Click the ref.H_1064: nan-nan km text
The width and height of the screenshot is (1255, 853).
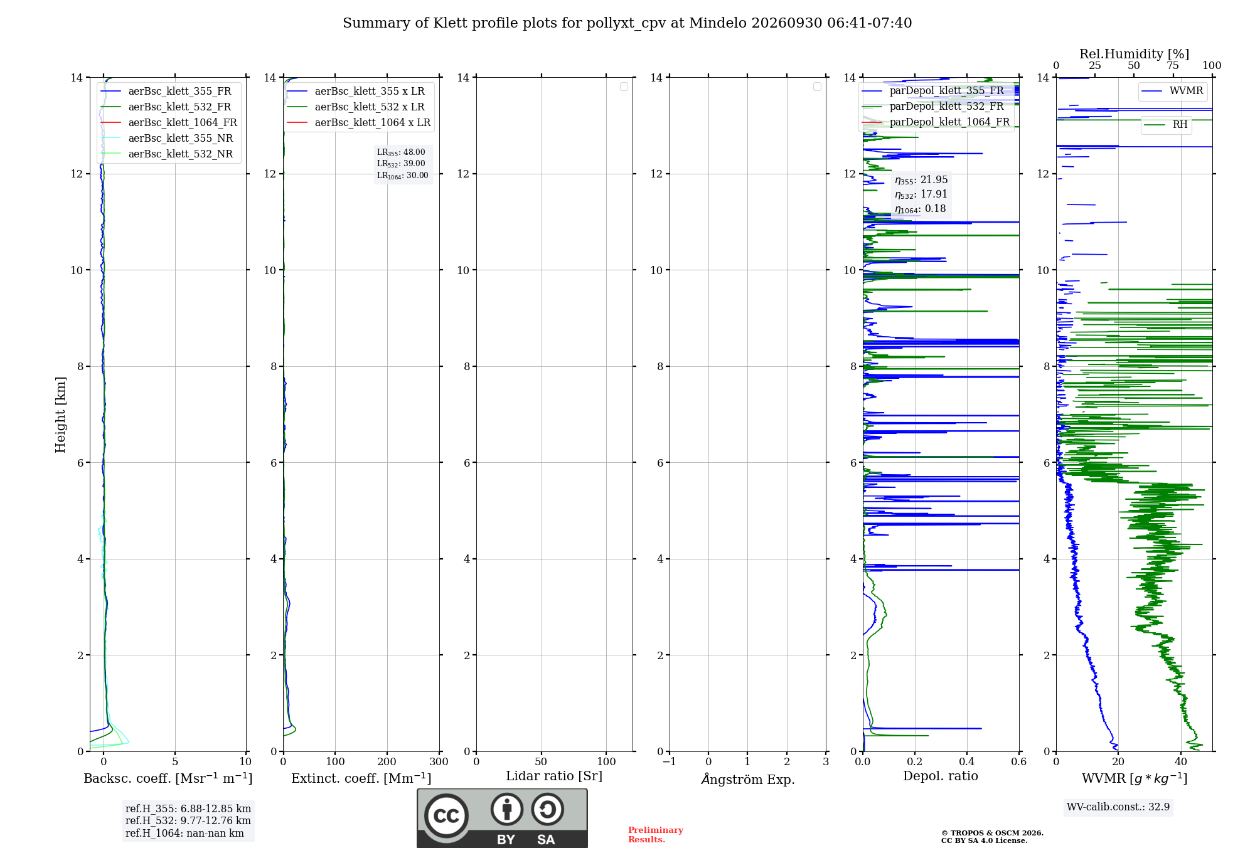[184, 834]
